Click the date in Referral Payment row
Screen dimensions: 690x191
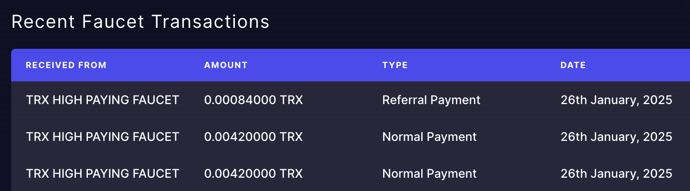(x=616, y=100)
